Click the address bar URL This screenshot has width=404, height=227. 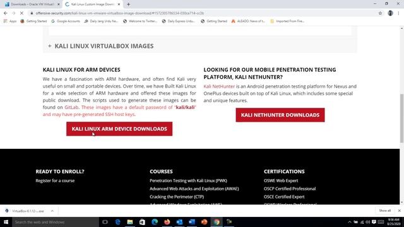click(x=120, y=13)
